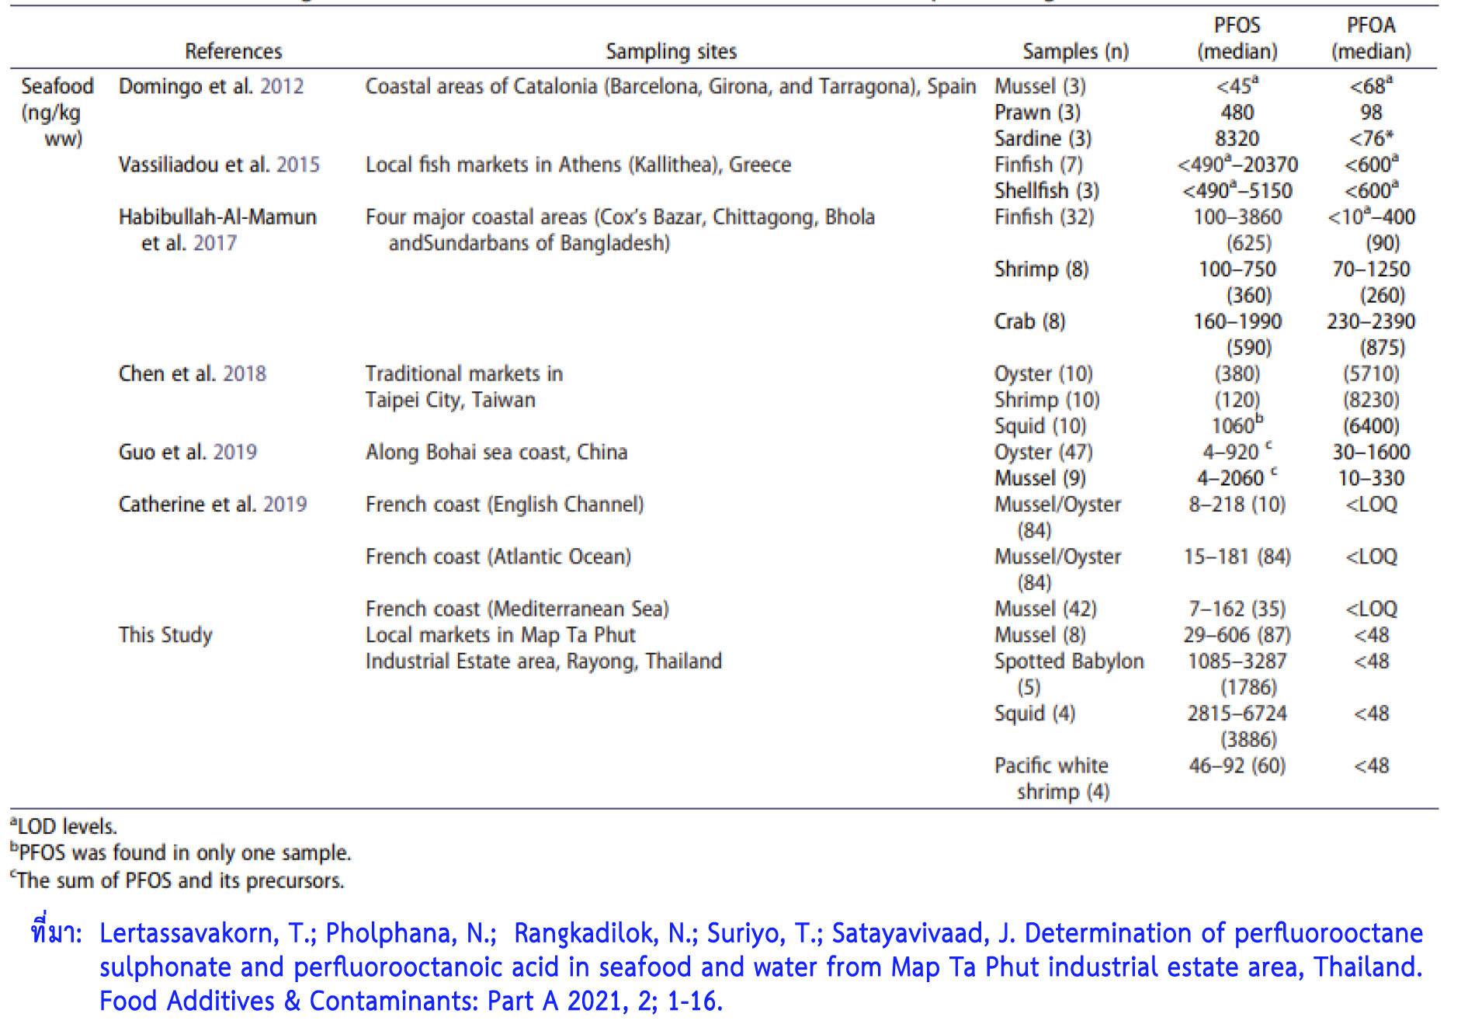1468x1024 pixels.
Task: Select the Sampling sites column header
Action: (671, 51)
